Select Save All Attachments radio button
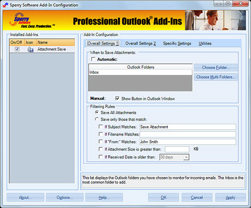The height and width of the screenshot is (208, 251). coord(97,112)
